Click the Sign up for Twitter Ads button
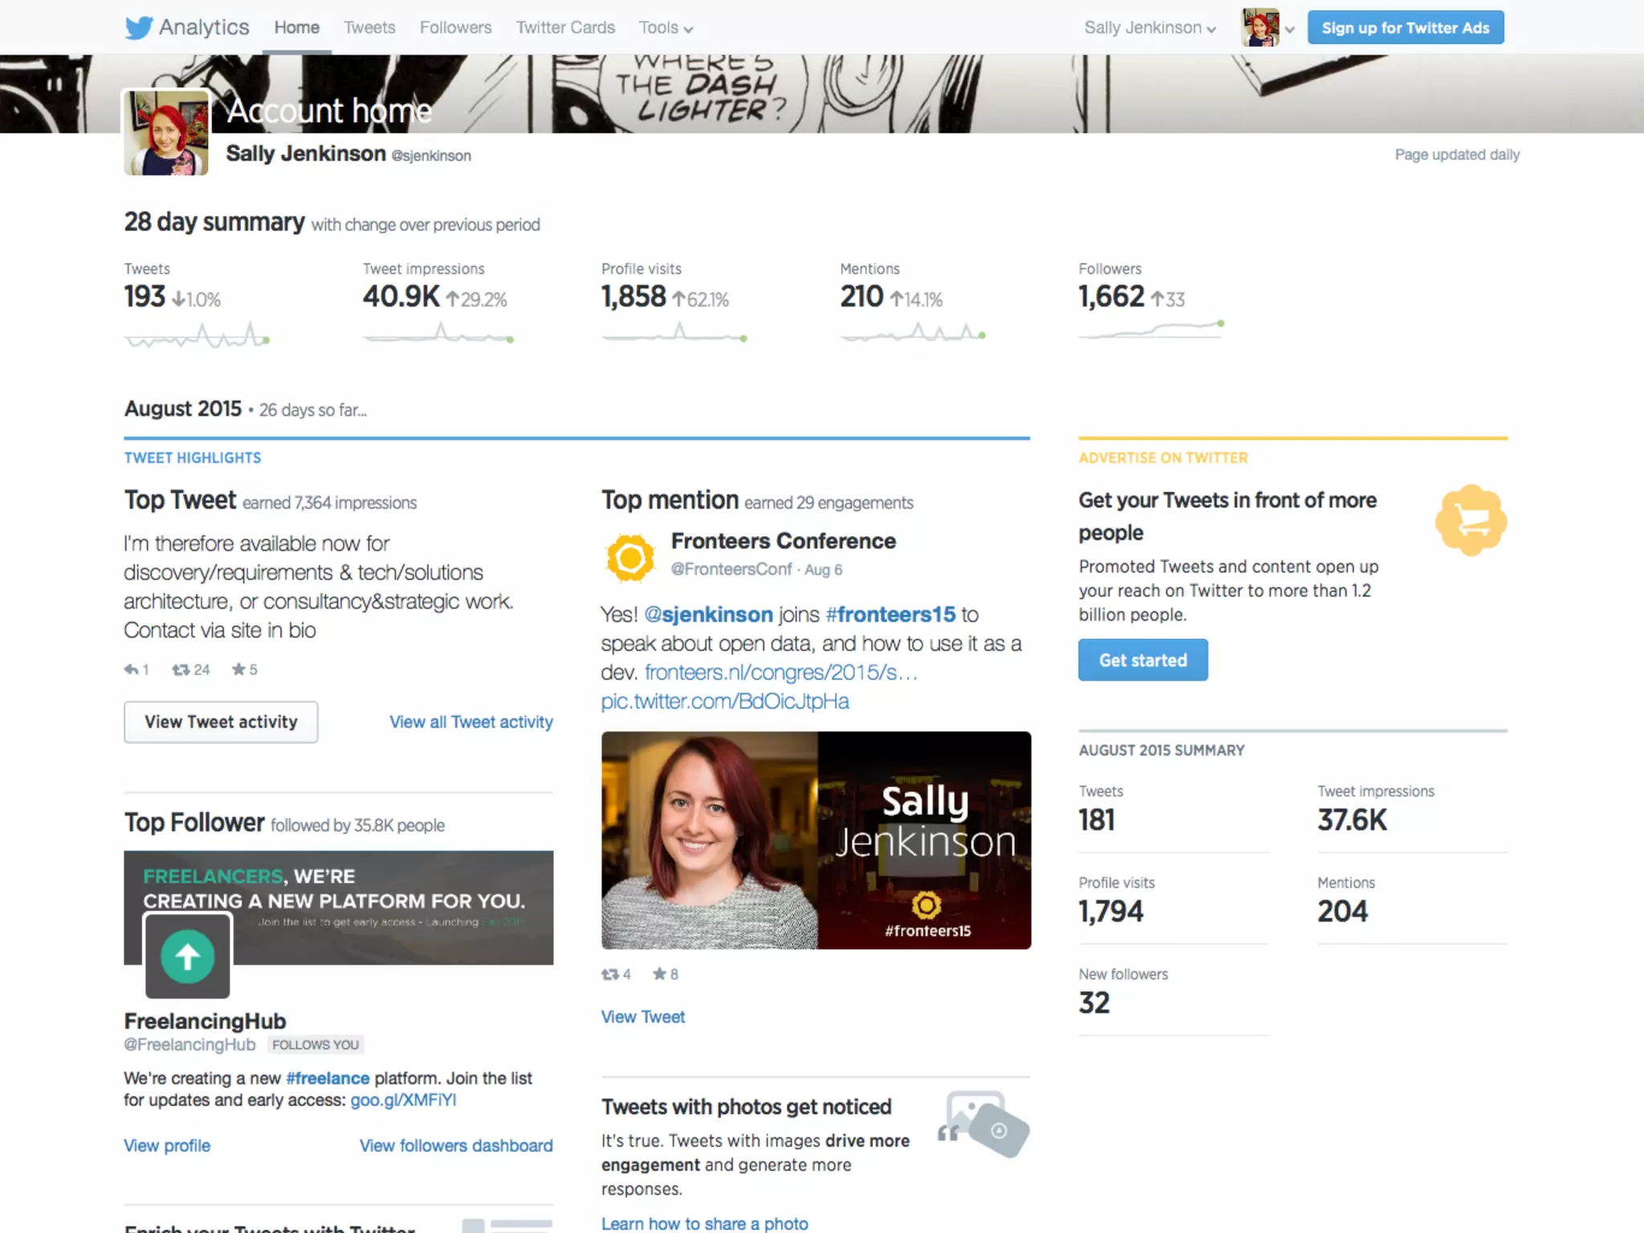The height and width of the screenshot is (1233, 1644). tap(1406, 28)
